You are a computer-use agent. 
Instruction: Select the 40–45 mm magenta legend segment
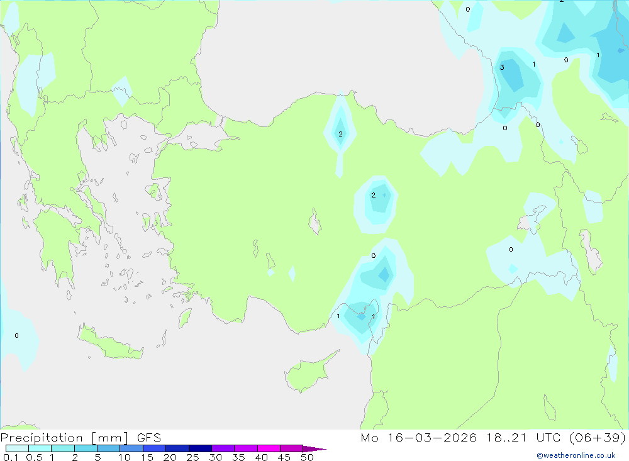(269, 448)
